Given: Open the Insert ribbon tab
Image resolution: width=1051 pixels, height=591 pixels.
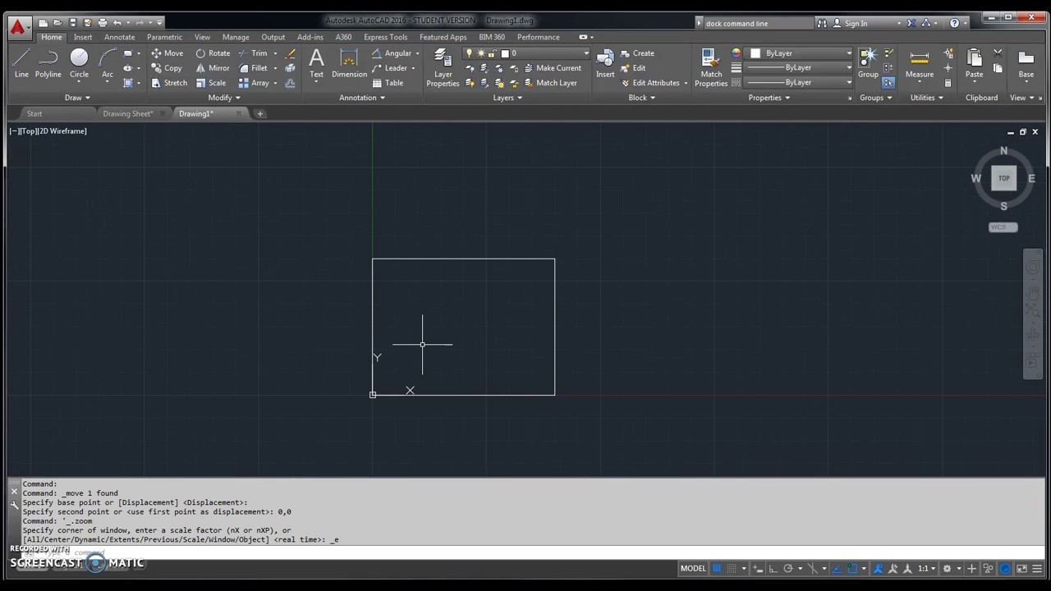Looking at the screenshot, I should click(x=83, y=37).
